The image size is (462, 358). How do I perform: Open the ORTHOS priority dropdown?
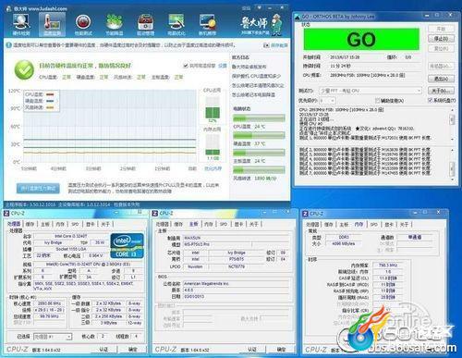[327, 101]
